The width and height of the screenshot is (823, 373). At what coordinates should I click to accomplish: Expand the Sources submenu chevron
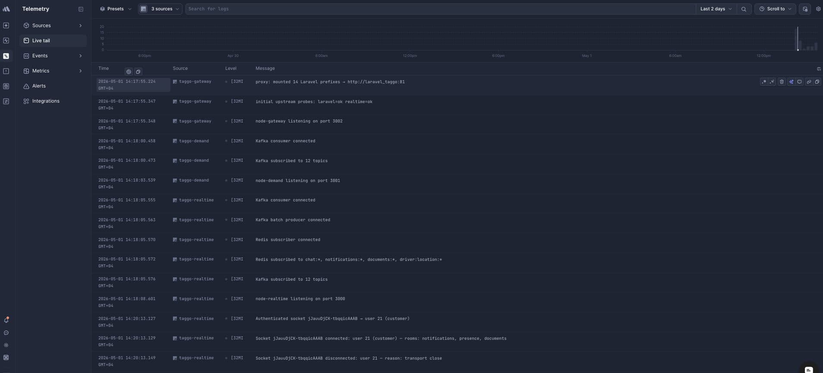click(80, 25)
